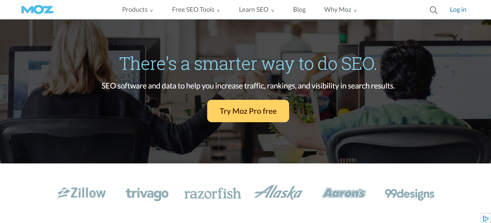Viewport: 491px width, 223px height.
Task: Click the trivago logo
Action: point(147,194)
